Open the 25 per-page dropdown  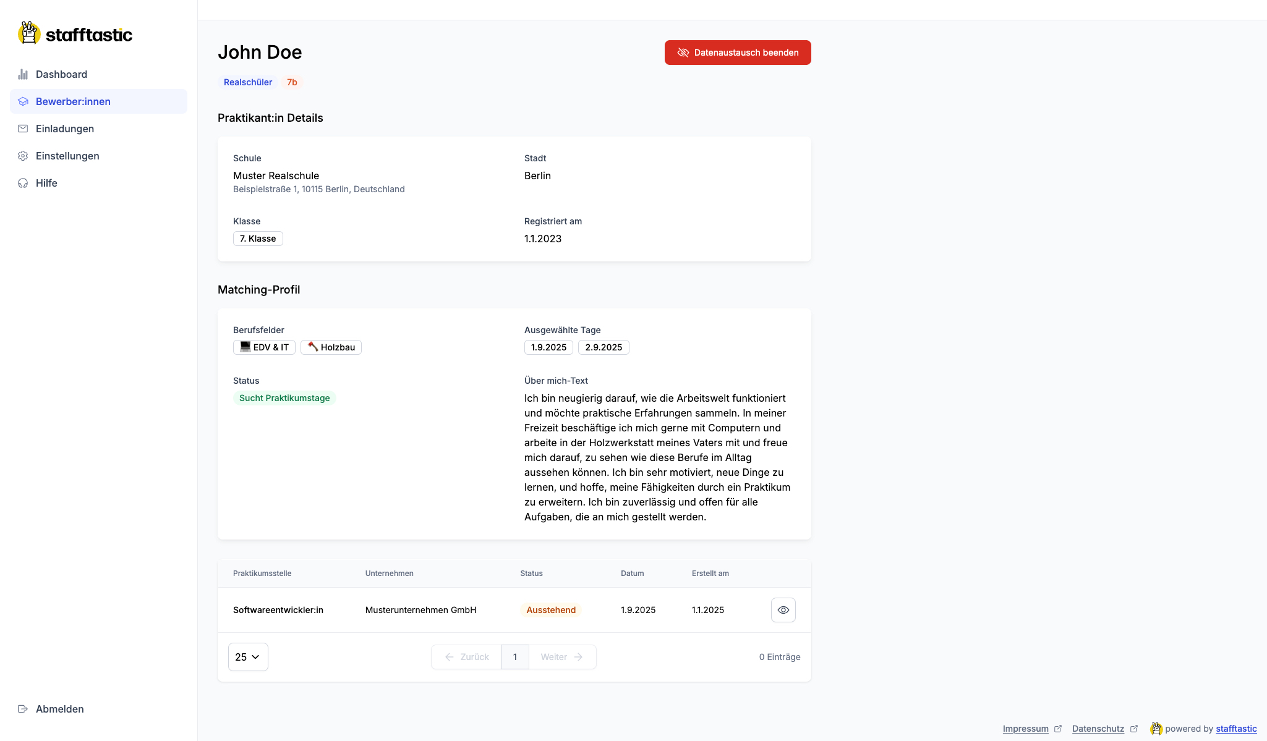click(248, 657)
